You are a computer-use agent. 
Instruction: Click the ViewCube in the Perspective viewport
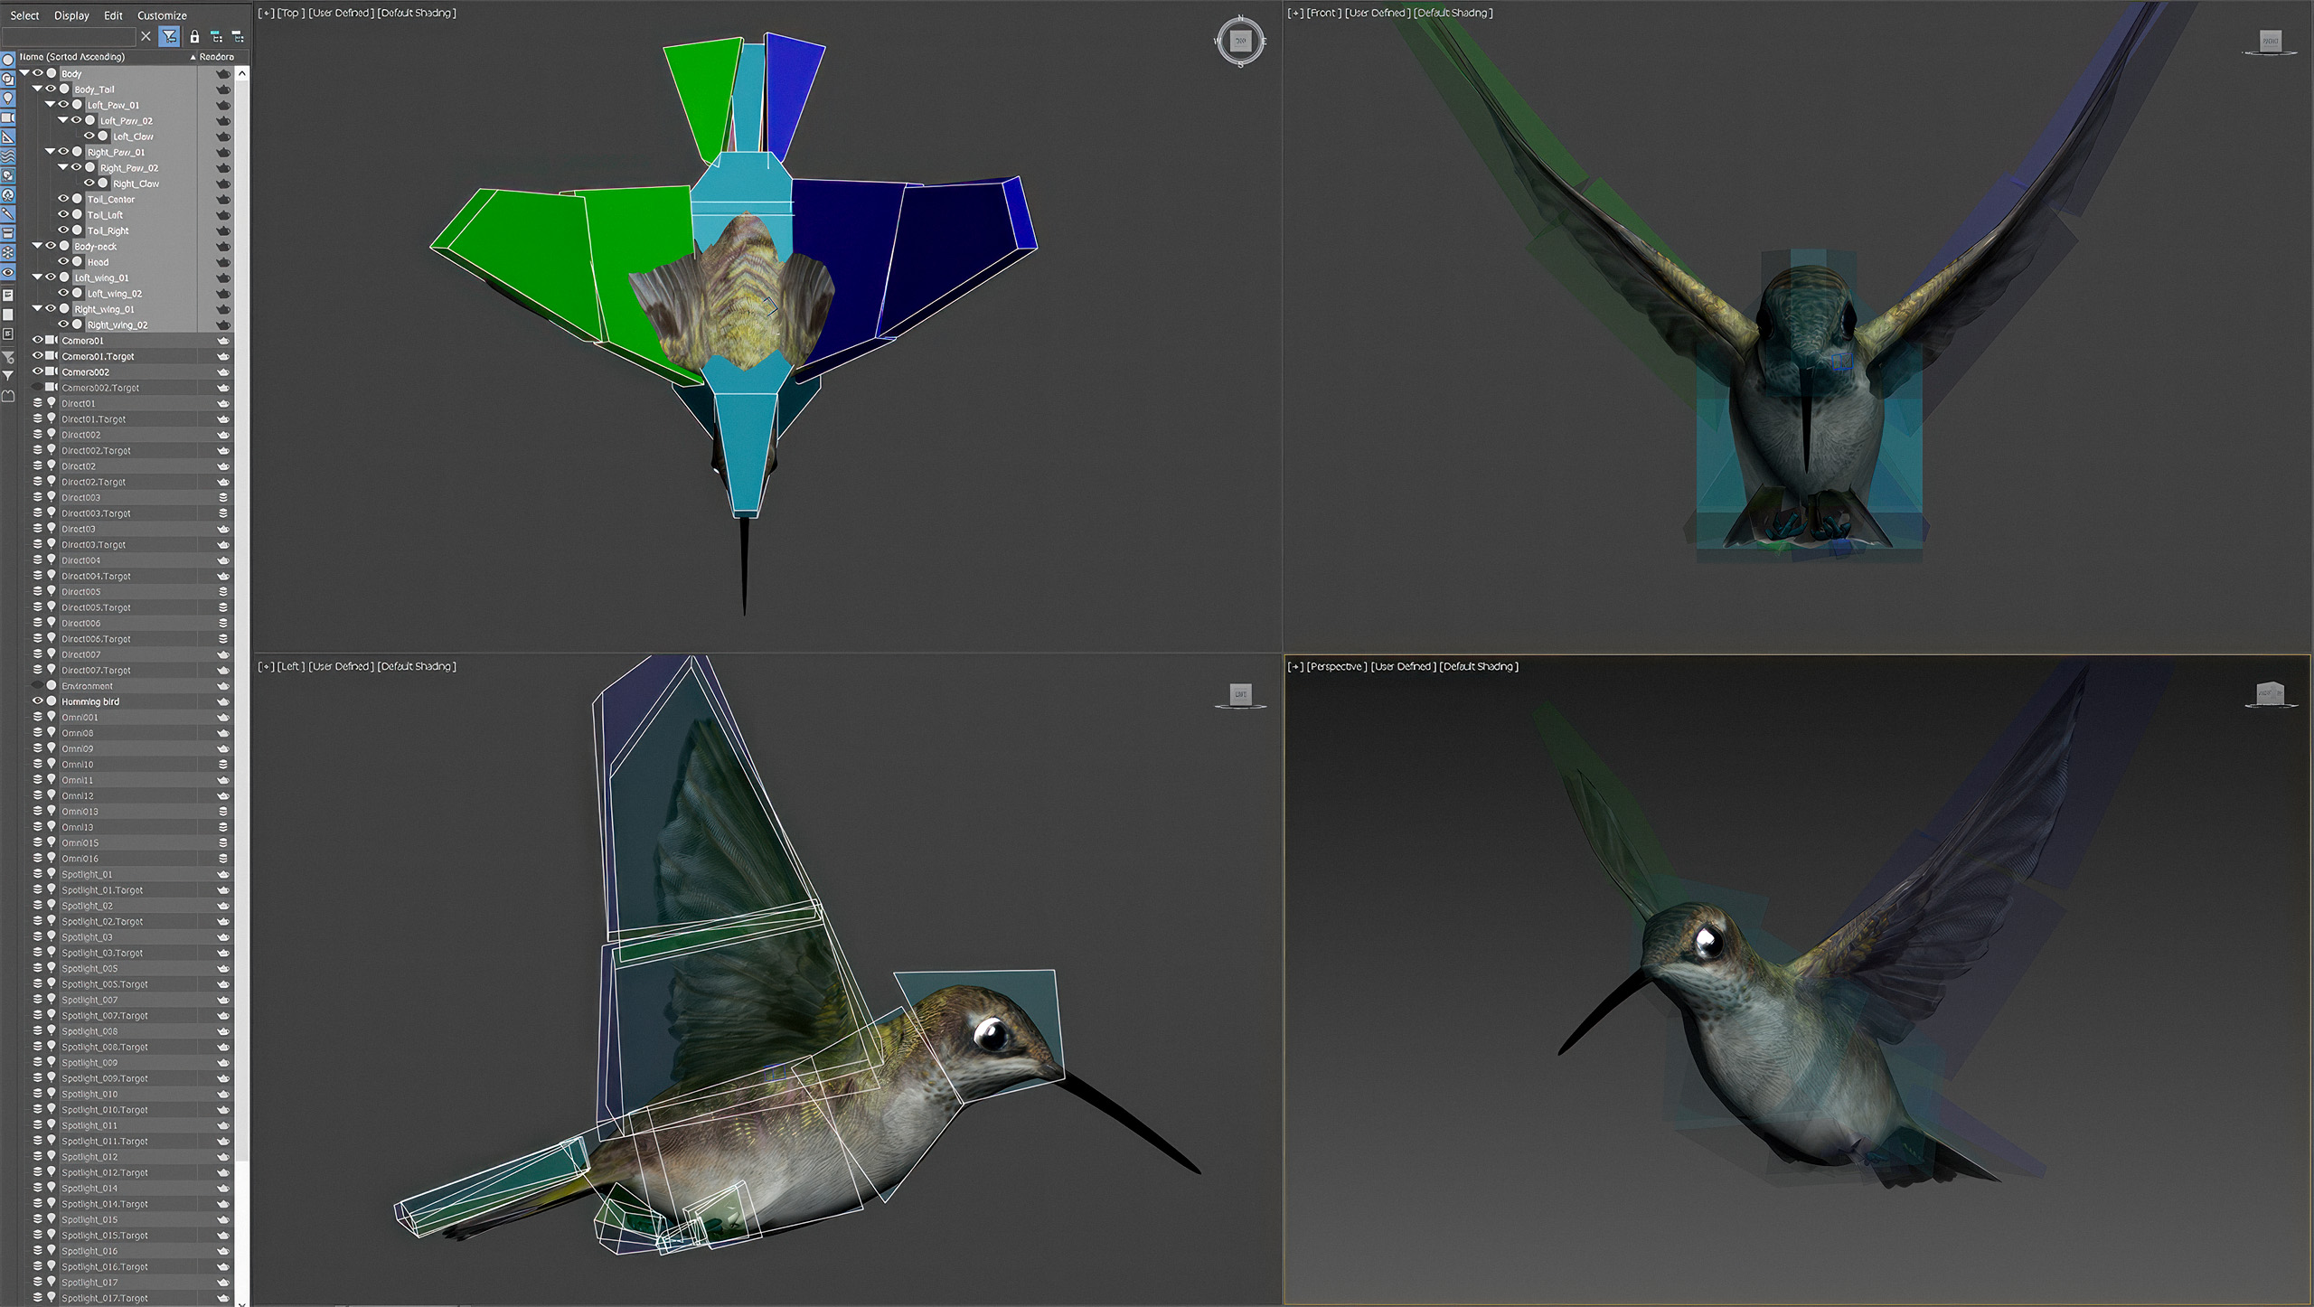coord(2271,694)
